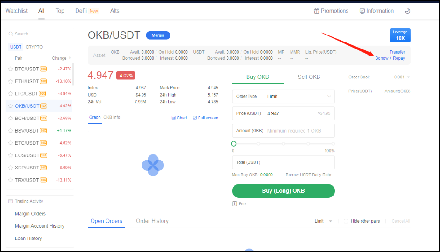Image resolution: width=440 pixels, height=252 pixels.
Task: Switch to the Alts tab
Action: 115,11
